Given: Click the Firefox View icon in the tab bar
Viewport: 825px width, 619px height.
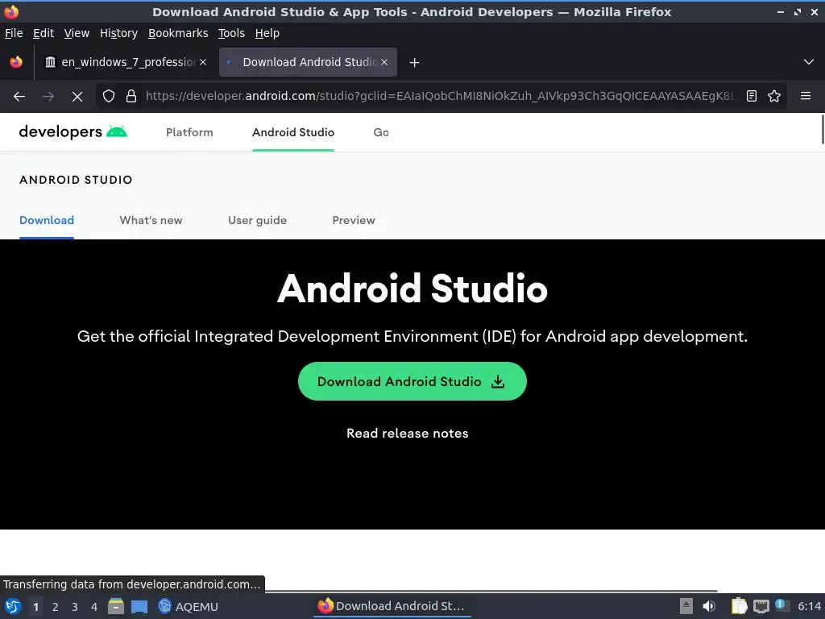Looking at the screenshot, I should [x=16, y=62].
